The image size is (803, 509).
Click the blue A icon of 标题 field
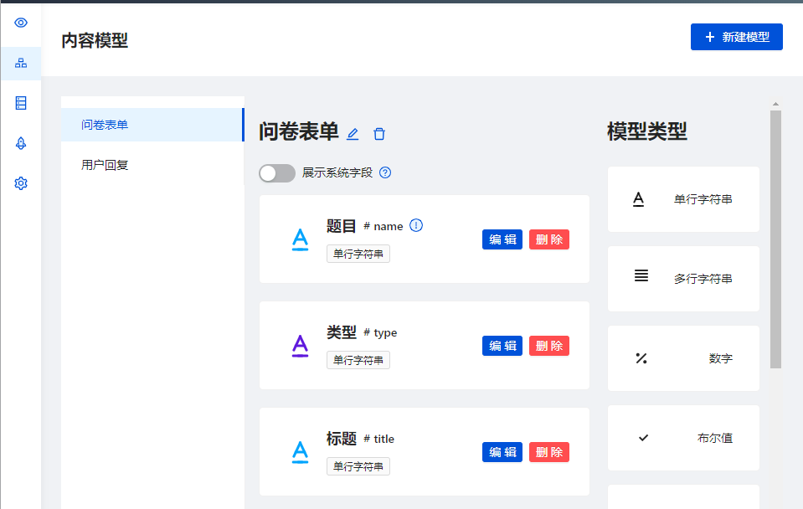(300, 451)
